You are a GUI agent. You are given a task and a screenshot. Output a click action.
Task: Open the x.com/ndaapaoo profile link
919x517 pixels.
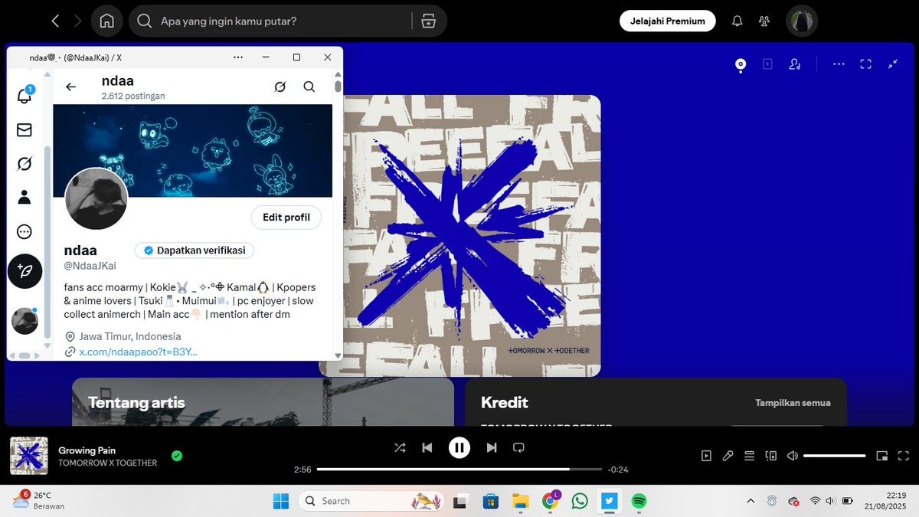(x=139, y=352)
